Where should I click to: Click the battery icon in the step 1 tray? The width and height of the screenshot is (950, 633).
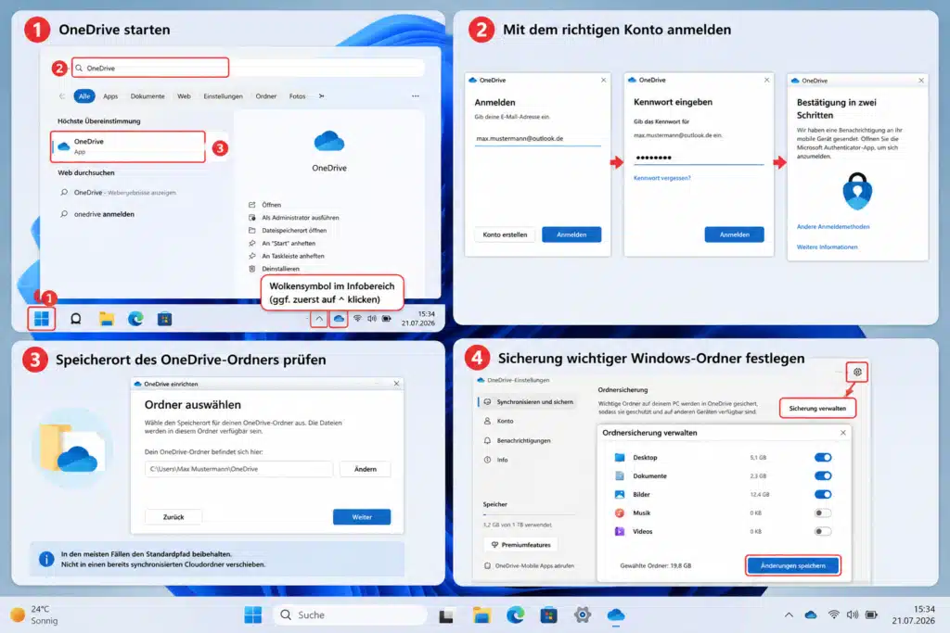click(387, 318)
